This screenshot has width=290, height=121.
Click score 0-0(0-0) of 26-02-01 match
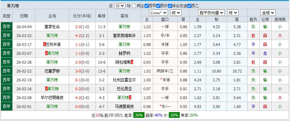[82, 107]
